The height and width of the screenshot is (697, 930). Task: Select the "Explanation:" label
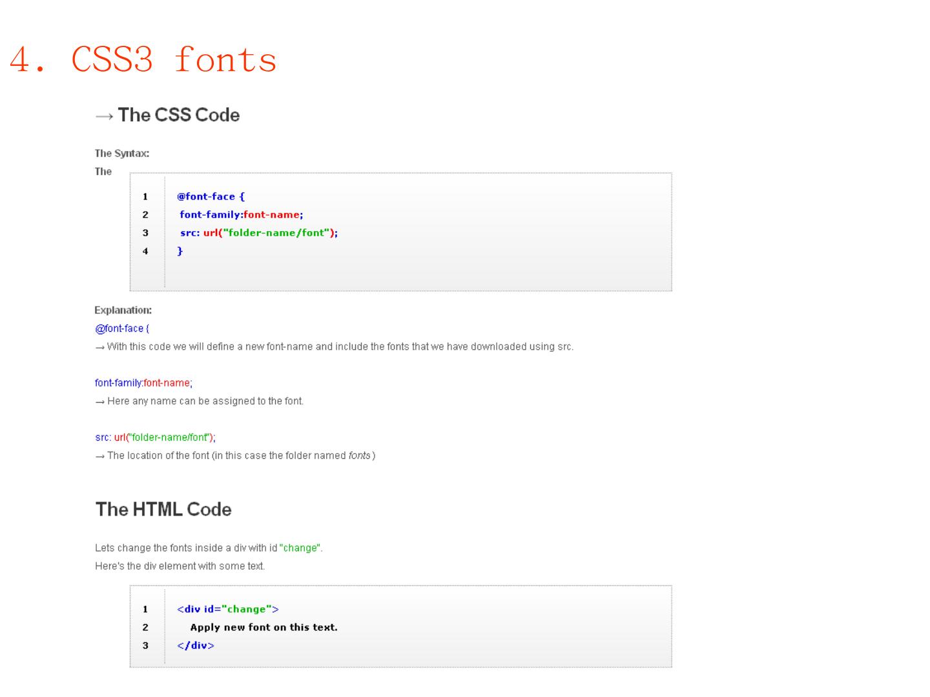(x=123, y=310)
